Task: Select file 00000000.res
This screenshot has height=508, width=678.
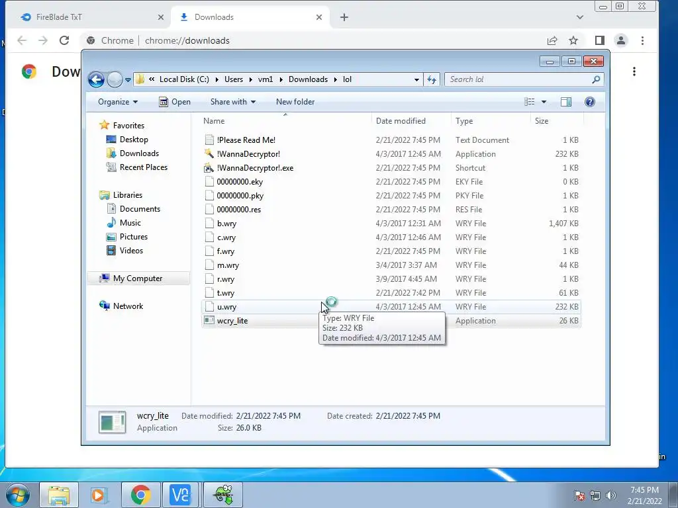Action: [x=391, y=210]
